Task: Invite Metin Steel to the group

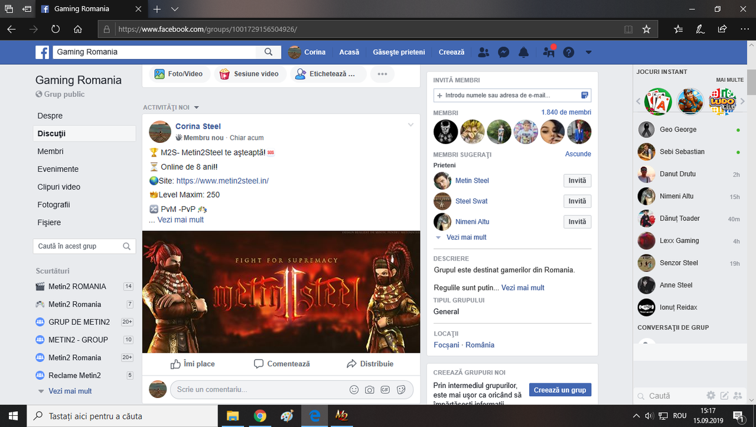Action: click(x=577, y=181)
